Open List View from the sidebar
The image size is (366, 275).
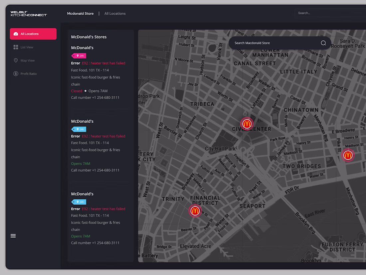pyautogui.click(x=27, y=47)
